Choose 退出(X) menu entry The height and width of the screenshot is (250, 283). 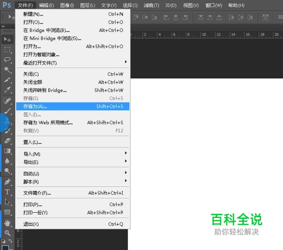coord(73,224)
